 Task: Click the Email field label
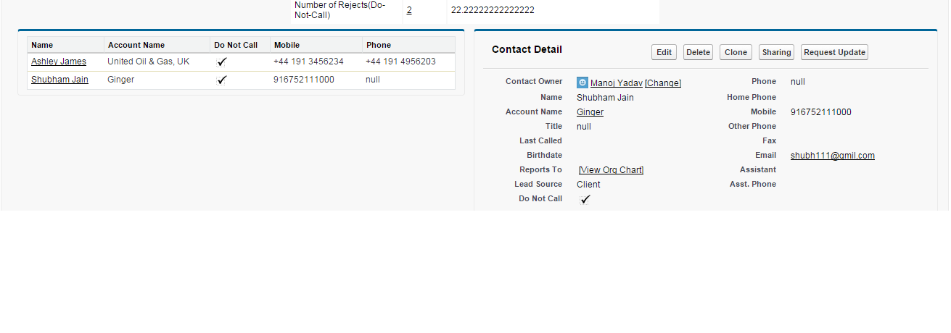pos(765,155)
